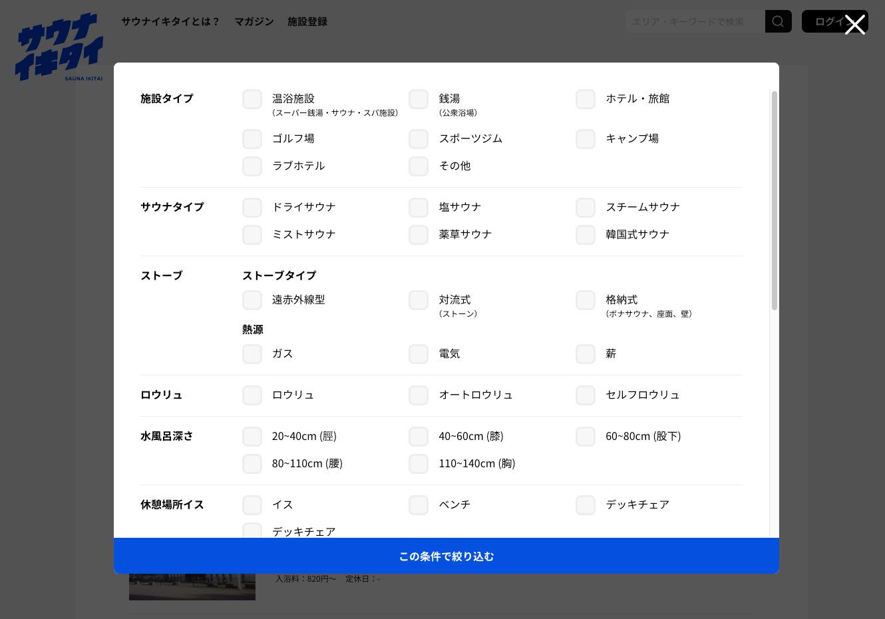This screenshot has height=619, width=885.
Task: Enable the セルフロウリュ checkbox
Action: [x=586, y=395]
